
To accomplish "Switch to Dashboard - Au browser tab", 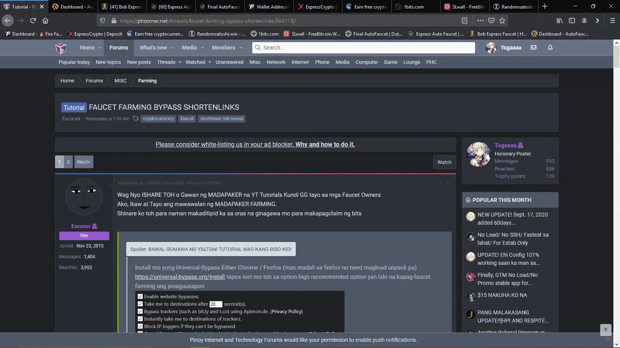I will (73, 7).
